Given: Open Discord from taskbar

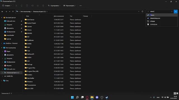Looking at the screenshot, I should 97,97.
